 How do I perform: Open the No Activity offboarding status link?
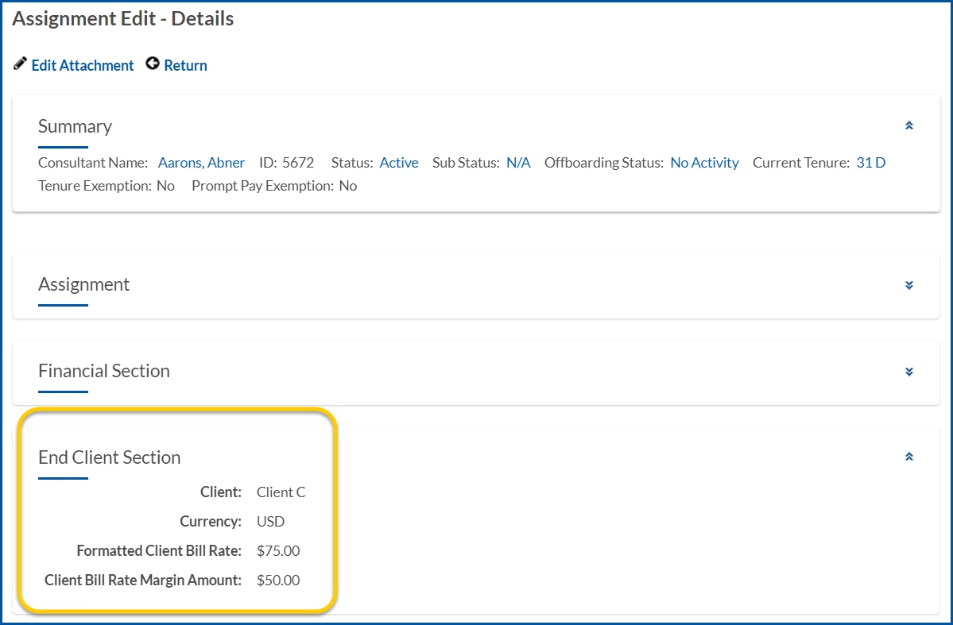704,163
